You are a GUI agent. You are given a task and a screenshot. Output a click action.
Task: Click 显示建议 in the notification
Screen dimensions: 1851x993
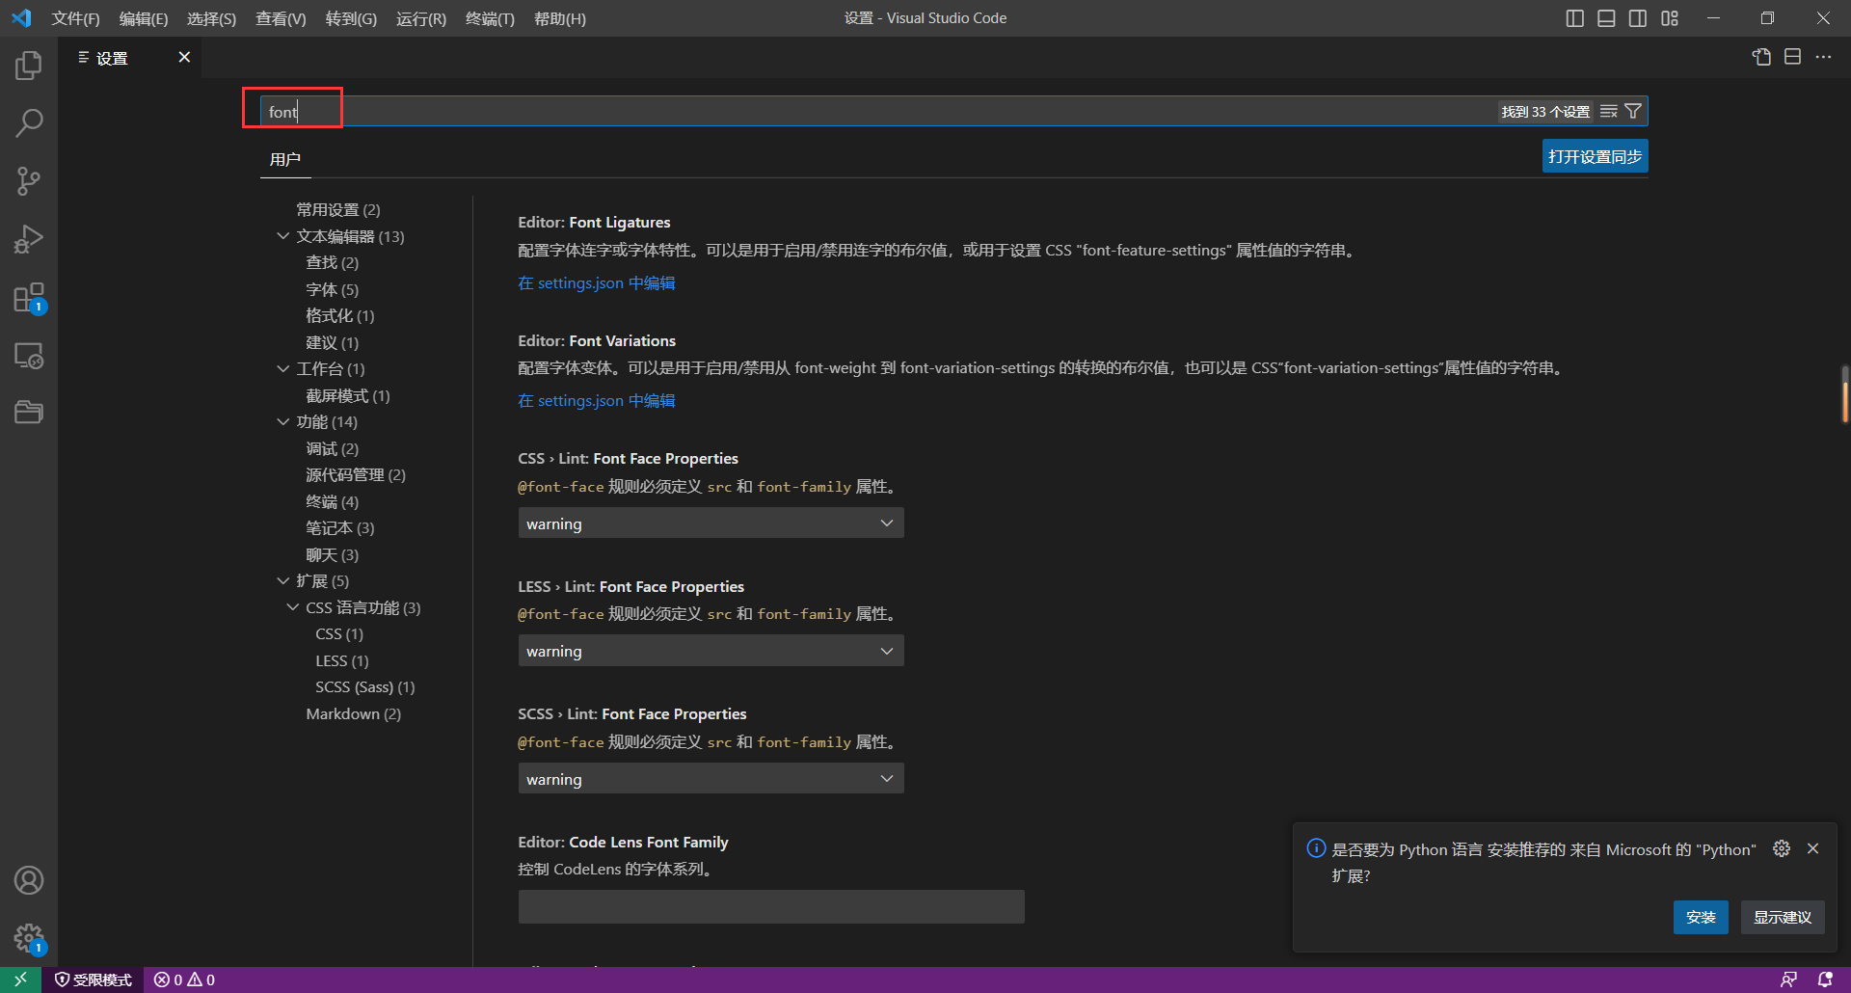(1783, 917)
